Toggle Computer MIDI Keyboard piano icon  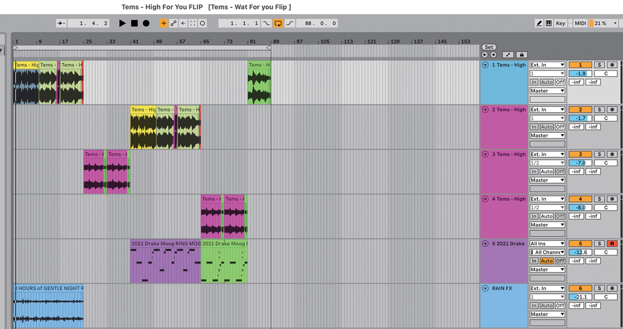pyautogui.click(x=549, y=23)
